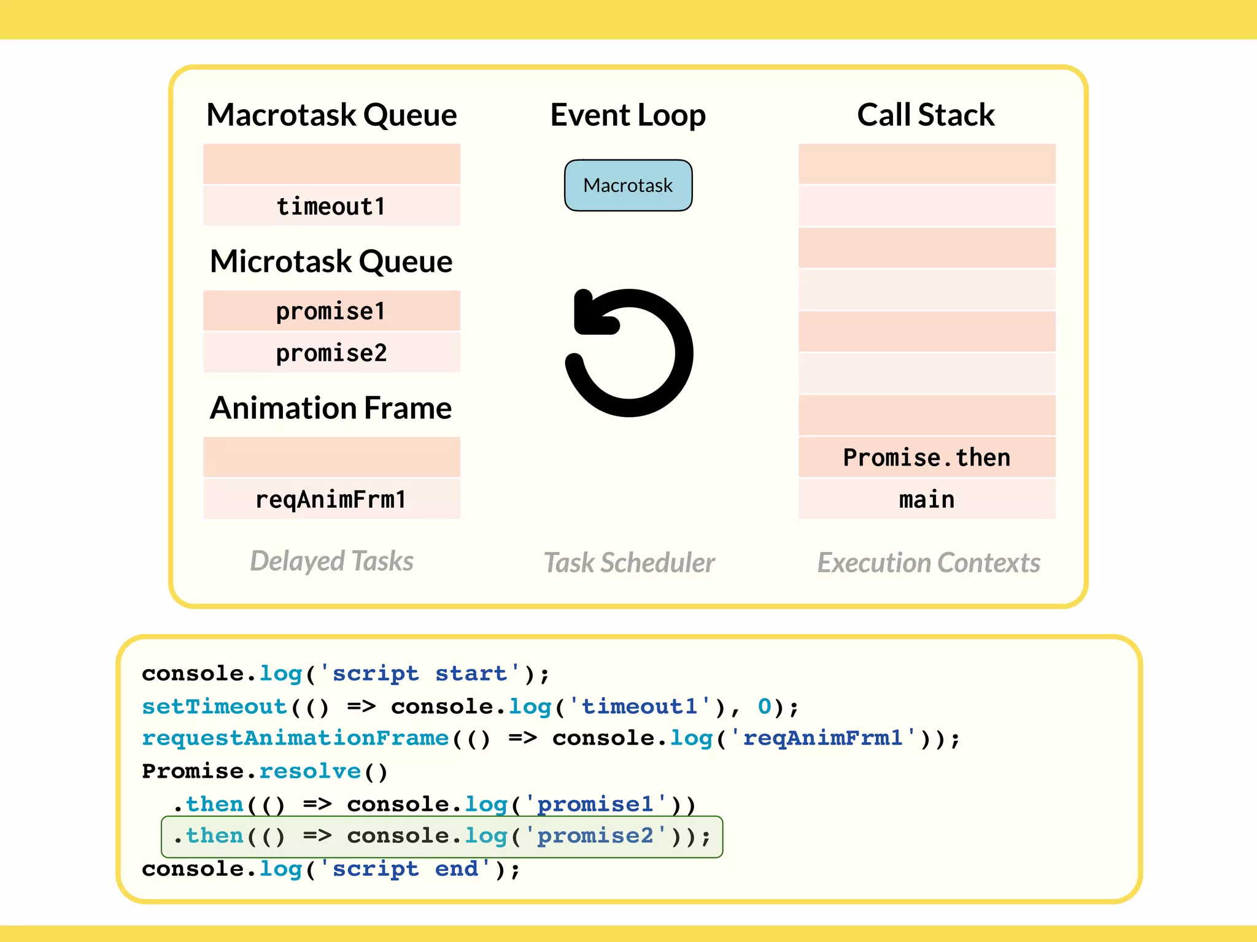Click the Execution Contexts caption

(929, 562)
